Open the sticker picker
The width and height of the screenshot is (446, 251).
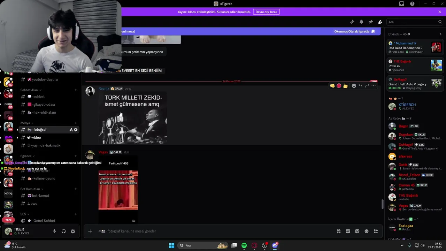click(x=357, y=231)
